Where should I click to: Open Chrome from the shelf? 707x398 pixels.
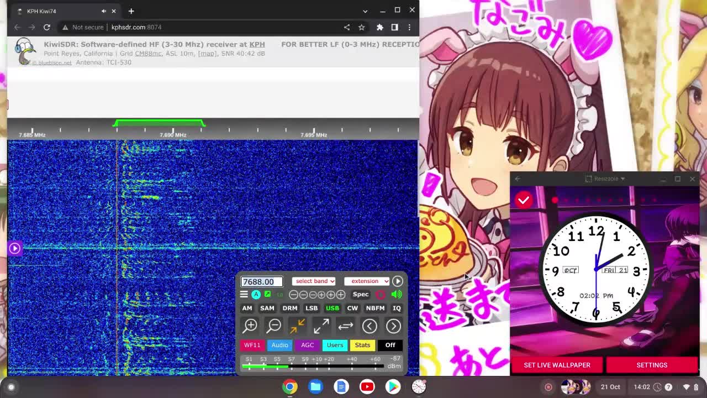click(x=290, y=386)
